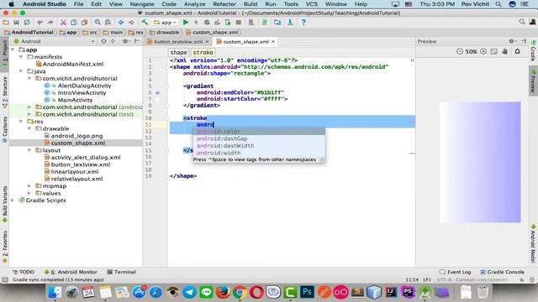Click the Copy icon in toolbar
Image resolution: width=538 pixels, height=302 pixels.
click(73, 23)
